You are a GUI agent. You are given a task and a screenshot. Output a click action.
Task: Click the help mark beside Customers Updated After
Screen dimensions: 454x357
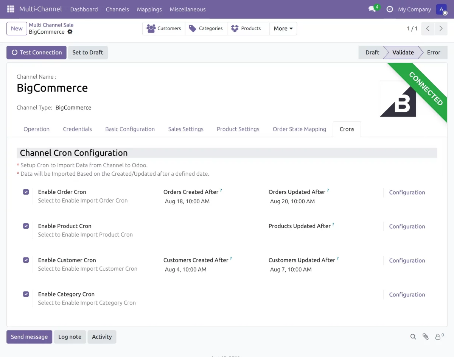point(338,259)
